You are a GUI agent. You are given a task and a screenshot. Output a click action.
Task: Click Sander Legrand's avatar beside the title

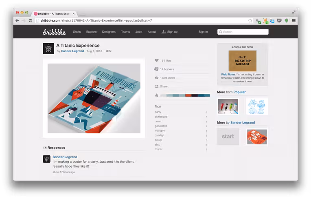tap(48, 49)
